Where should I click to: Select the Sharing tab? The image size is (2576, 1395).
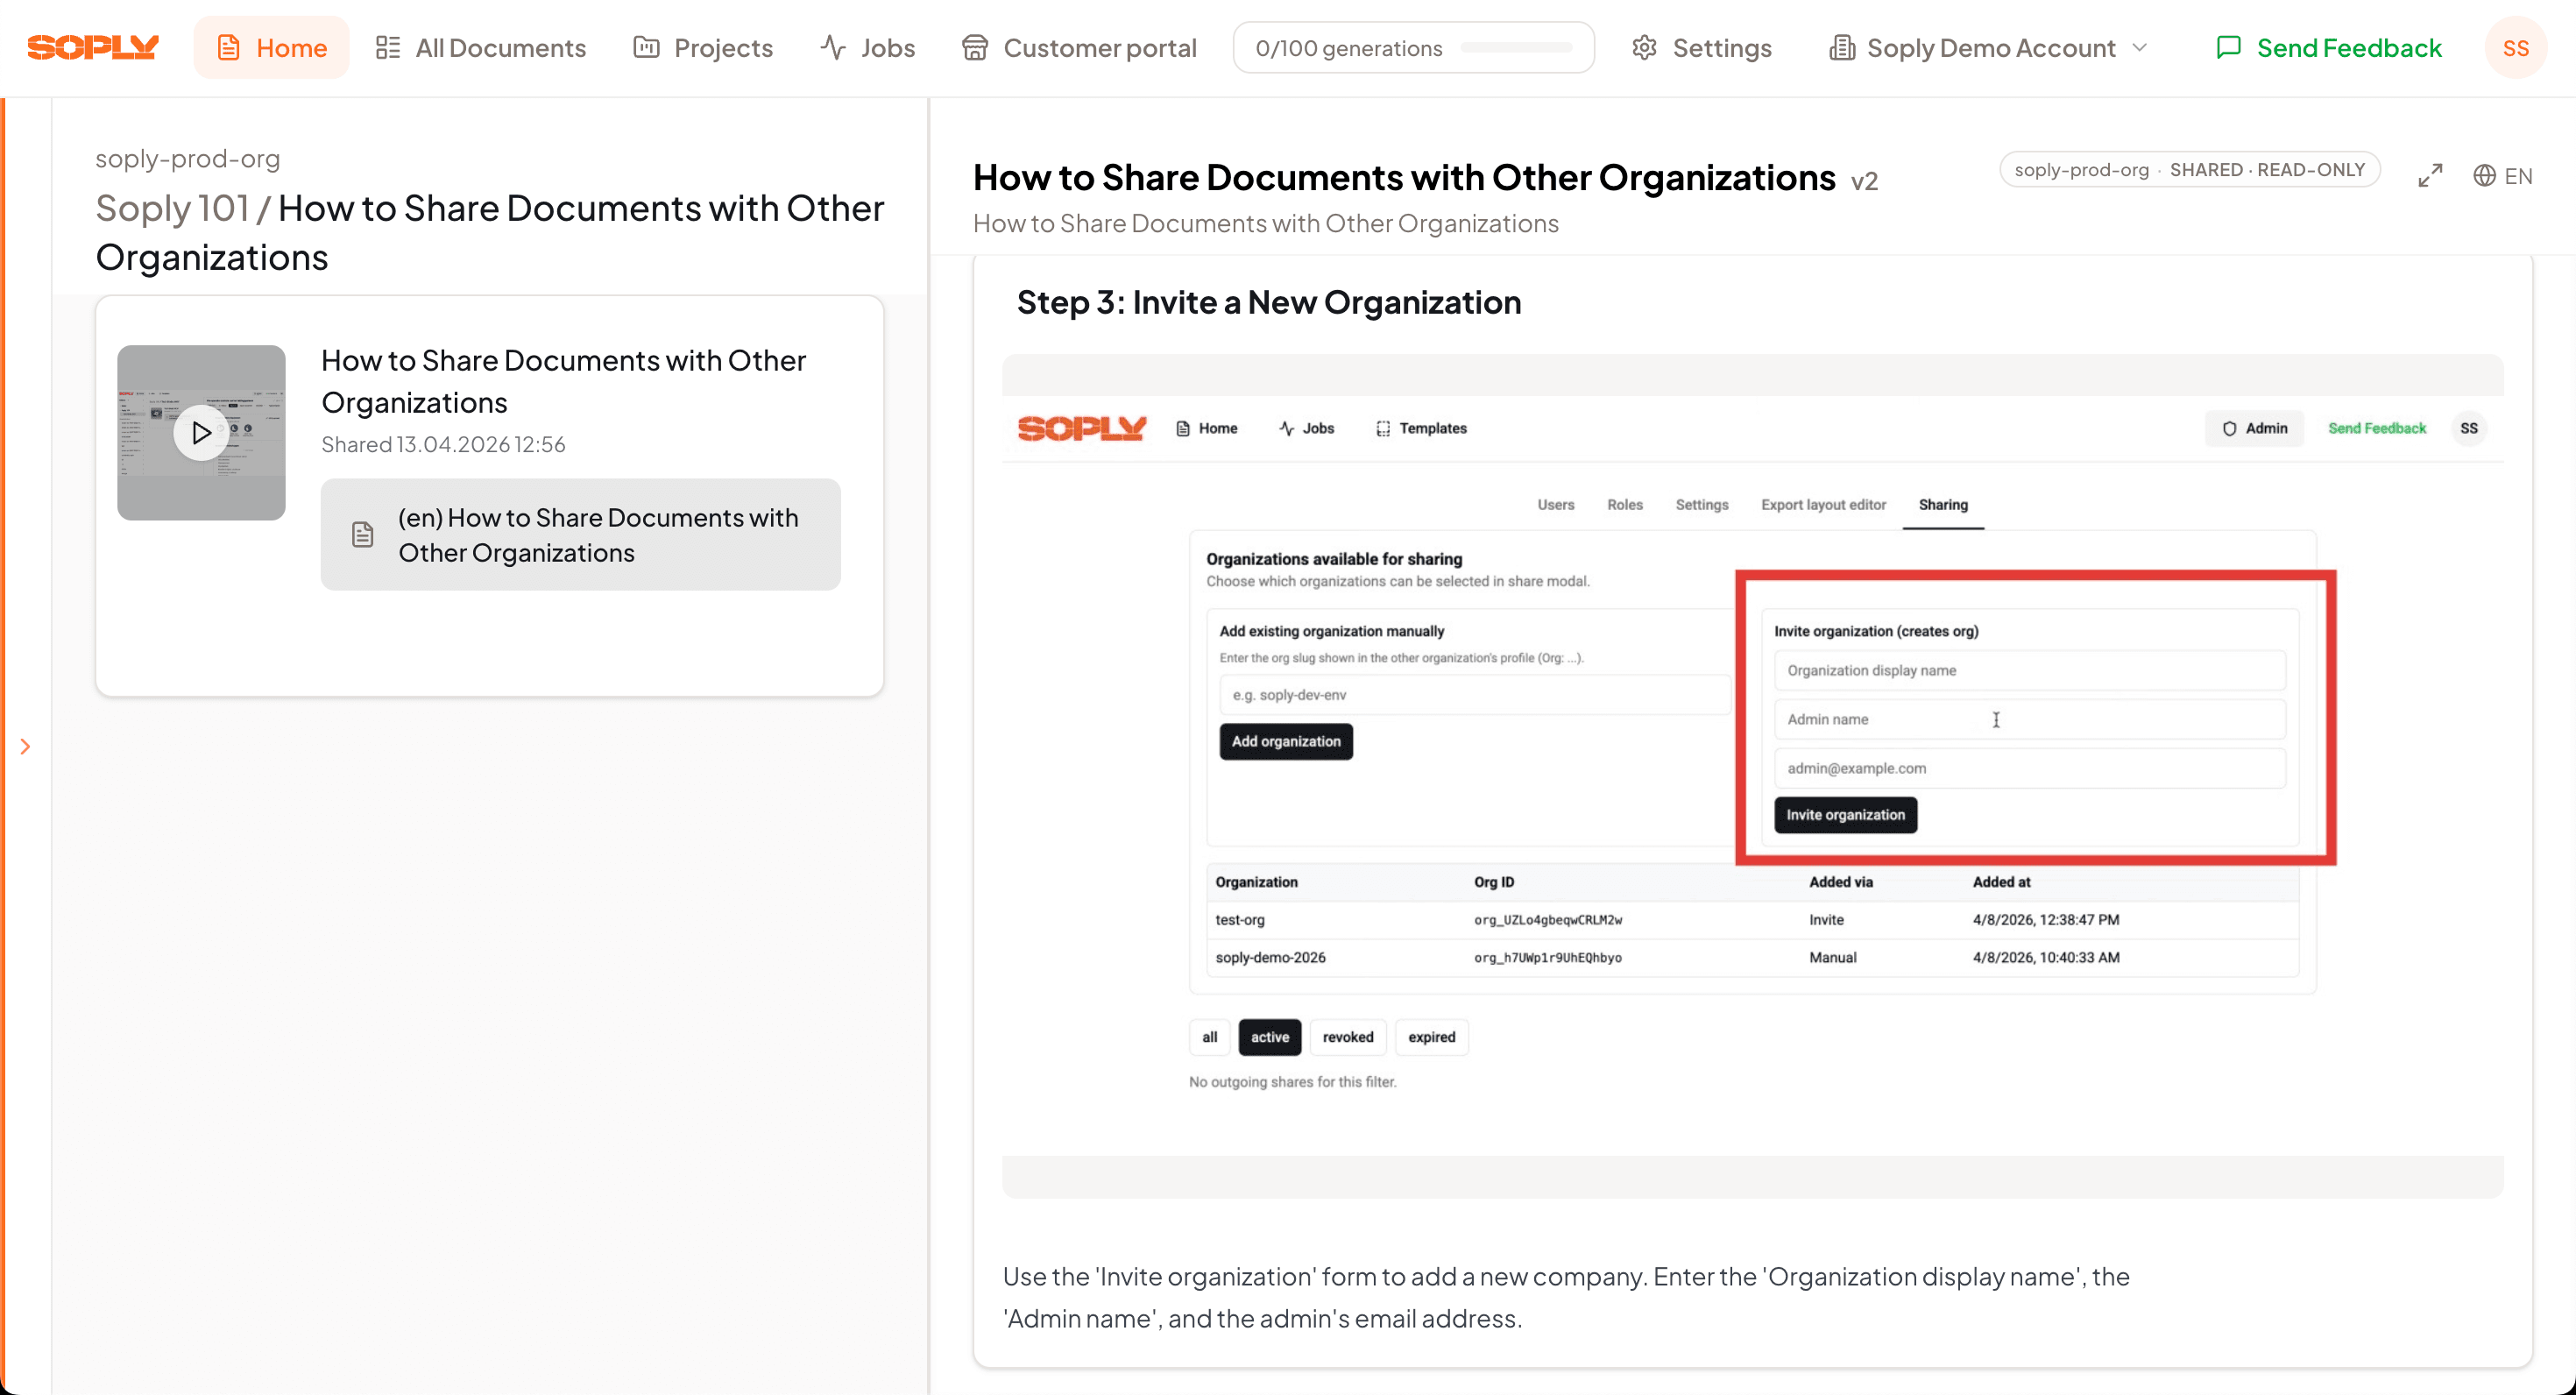pos(1942,504)
